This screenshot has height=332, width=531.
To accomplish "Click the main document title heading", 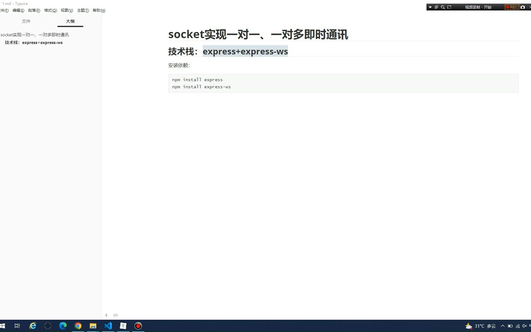I will coord(258,34).
